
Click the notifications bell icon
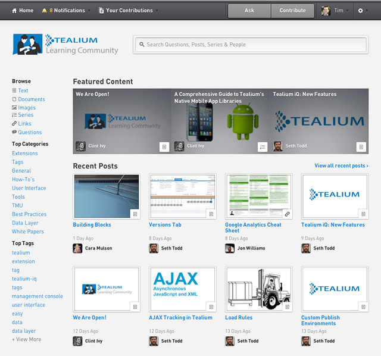coord(44,11)
